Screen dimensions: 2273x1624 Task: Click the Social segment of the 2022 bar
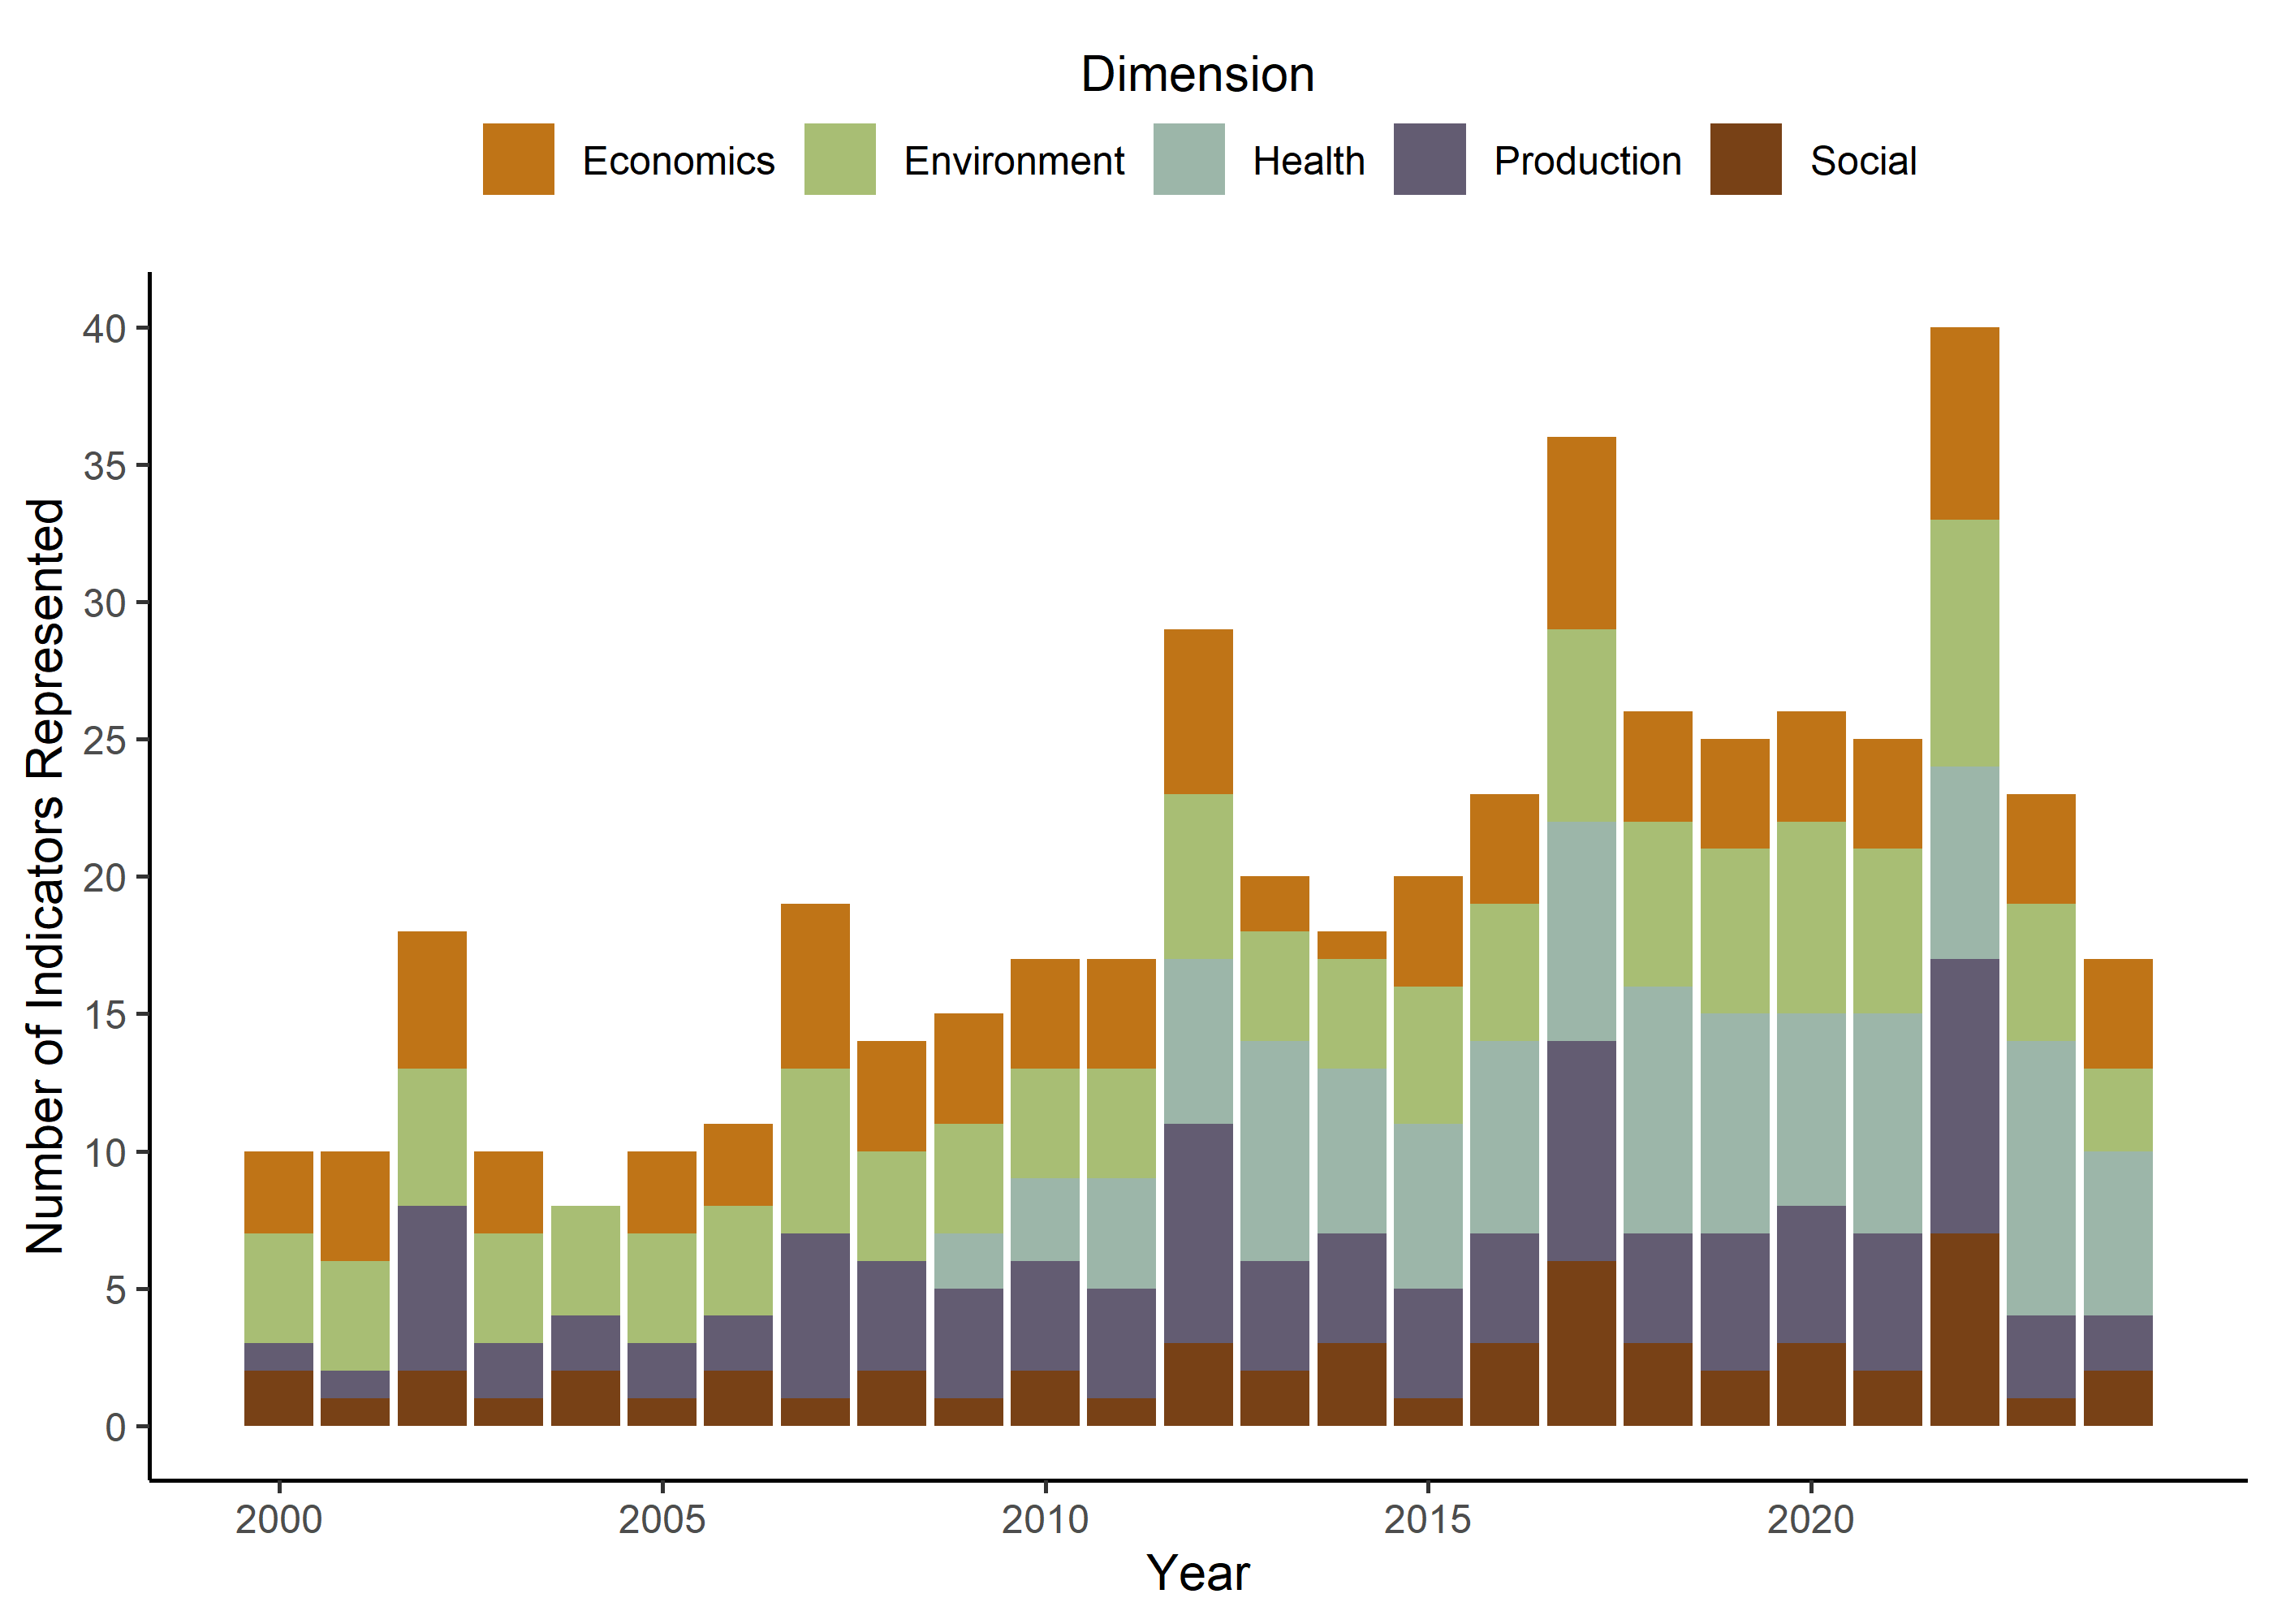point(1965,1329)
